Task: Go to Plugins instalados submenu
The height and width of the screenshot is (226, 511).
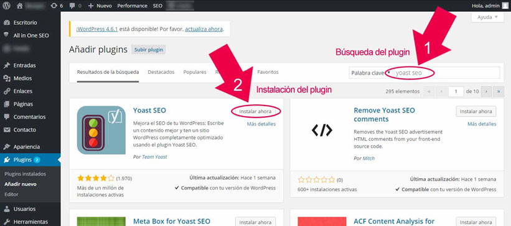Action: tap(25, 174)
